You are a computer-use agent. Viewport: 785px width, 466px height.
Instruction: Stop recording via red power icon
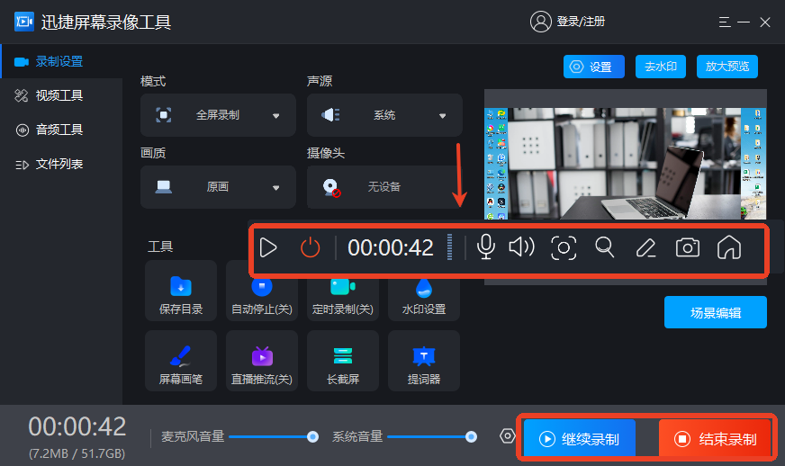[x=310, y=247]
